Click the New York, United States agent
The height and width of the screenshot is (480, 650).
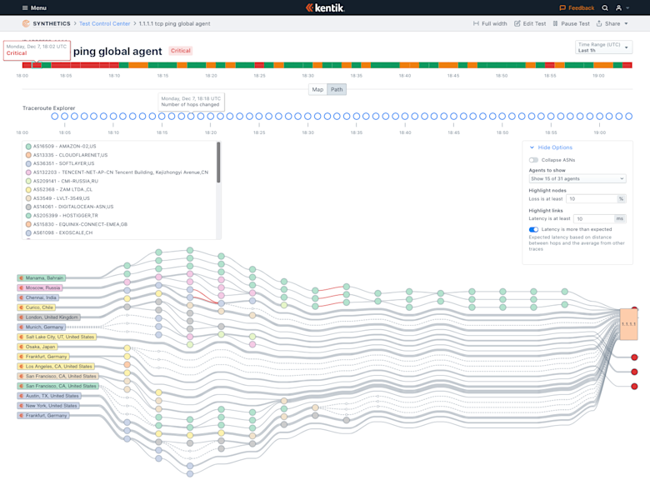[x=48, y=406]
